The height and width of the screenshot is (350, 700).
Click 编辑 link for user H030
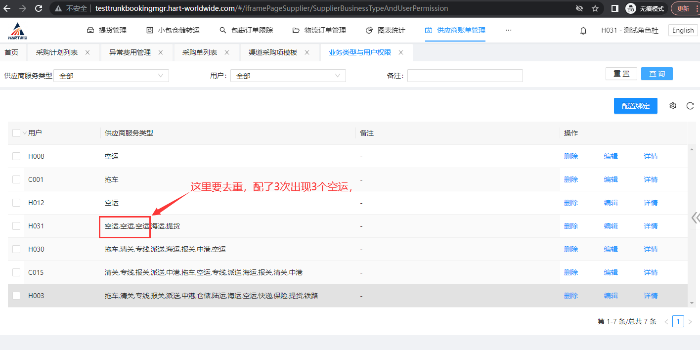[x=611, y=249]
